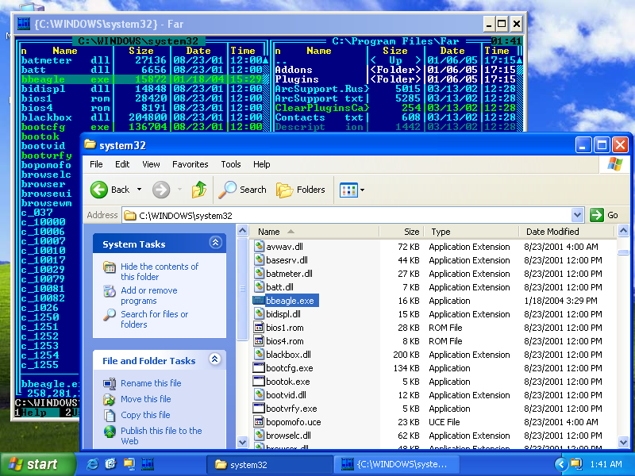The image size is (635, 476).
Task: Select bootvid.dll in the Explorer file list
Action: click(286, 394)
